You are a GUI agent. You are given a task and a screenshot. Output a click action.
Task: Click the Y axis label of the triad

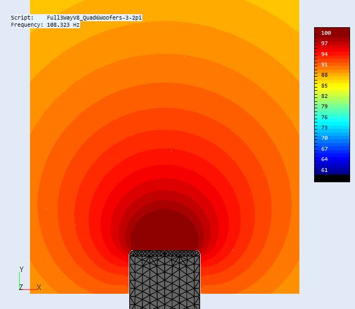pyautogui.click(x=21, y=269)
